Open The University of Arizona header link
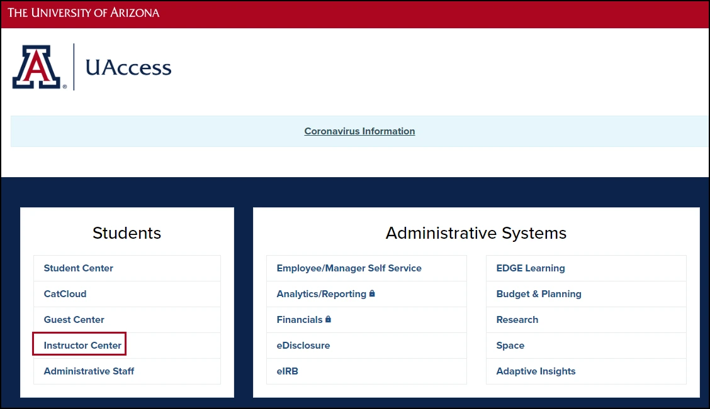710x409 pixels. (x=83, y=13)
